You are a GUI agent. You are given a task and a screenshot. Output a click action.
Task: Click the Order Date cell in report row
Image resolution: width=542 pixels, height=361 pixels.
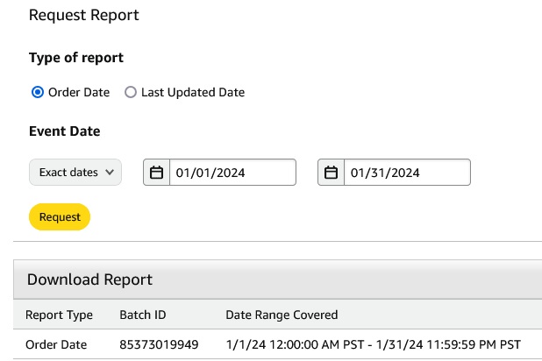[56, 344]
